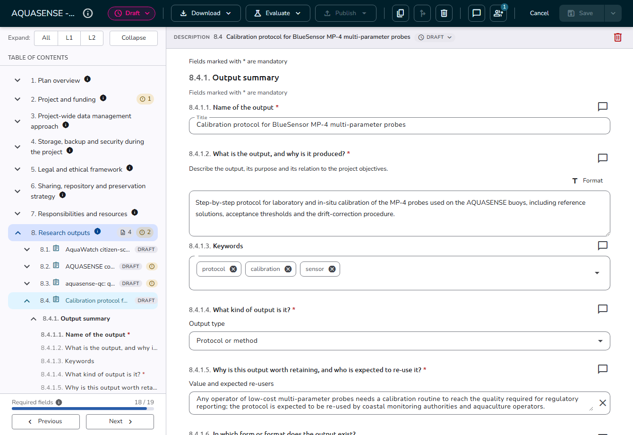Add a comment on 'What kind of output'
633x435 pixels.
pyautogui.click(x=603, y=309)
